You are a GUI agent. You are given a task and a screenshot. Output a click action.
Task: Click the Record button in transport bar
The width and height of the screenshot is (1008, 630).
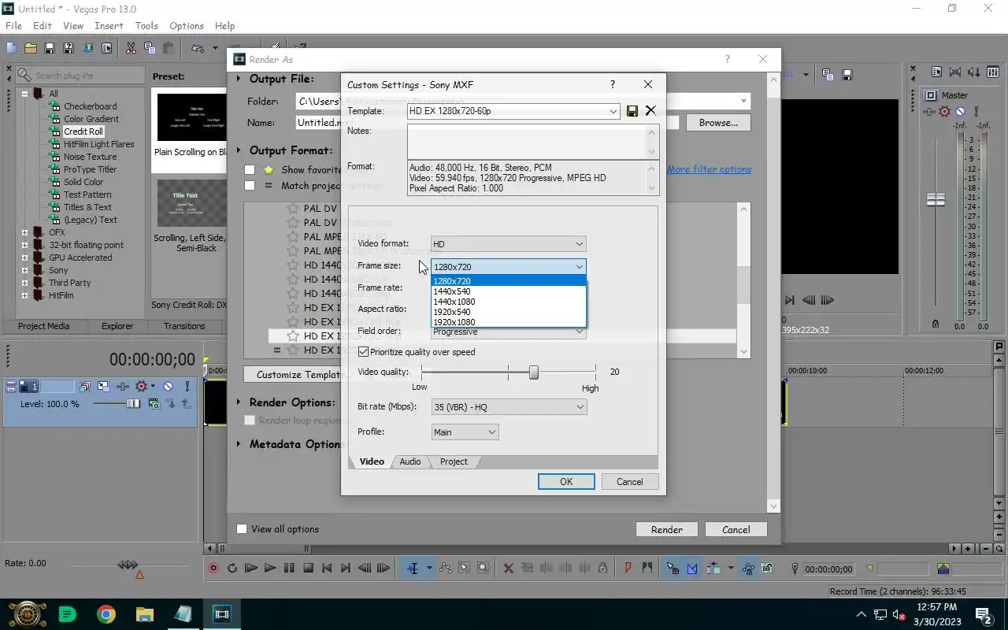tap(213, 568)
